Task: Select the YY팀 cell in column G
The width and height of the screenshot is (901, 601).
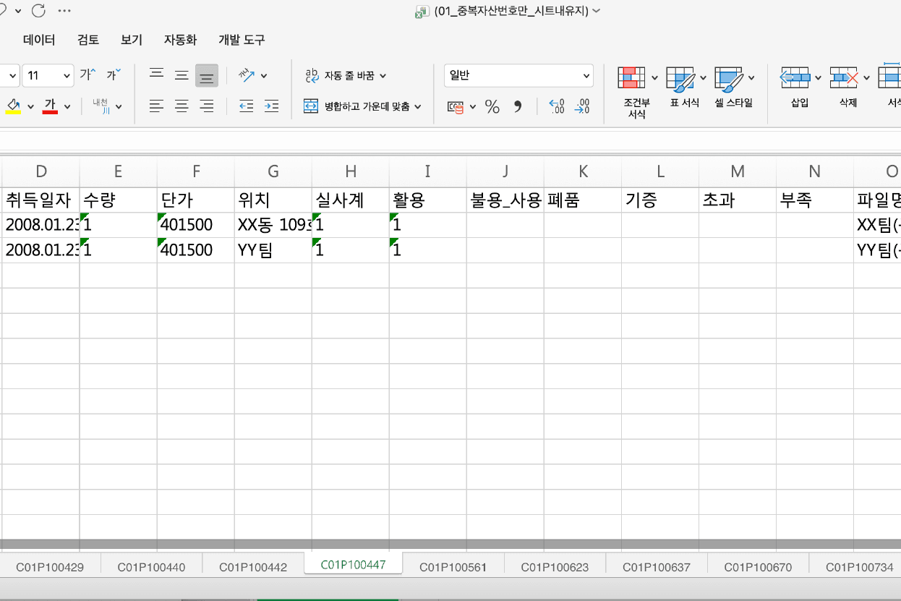Action: click(x=273, y=250)
